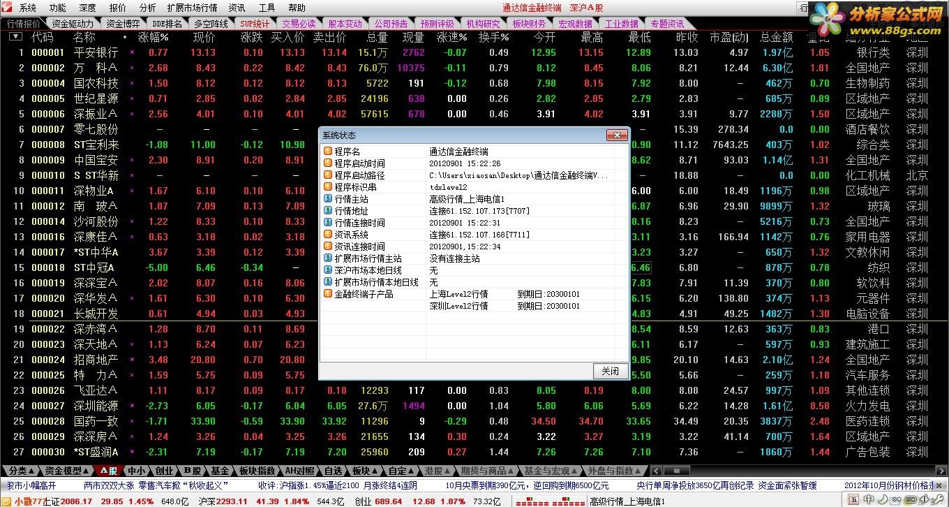Expand the 港股▲ bottom tab menu
The height and width of the screenshot is (507, 949).
(438, 471)
